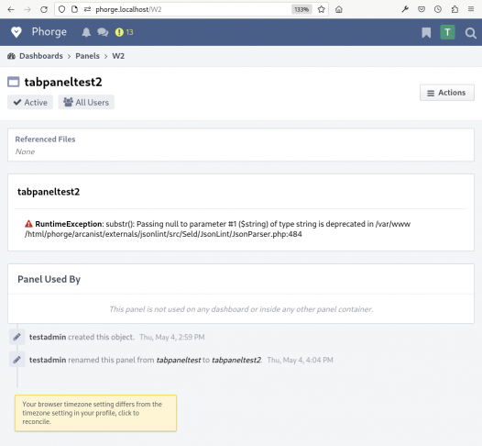Image resolution: width=482 pixels, height=446 pixels.
Task: Open the bookmark favorites icon in header
Action: pos(426,33)
